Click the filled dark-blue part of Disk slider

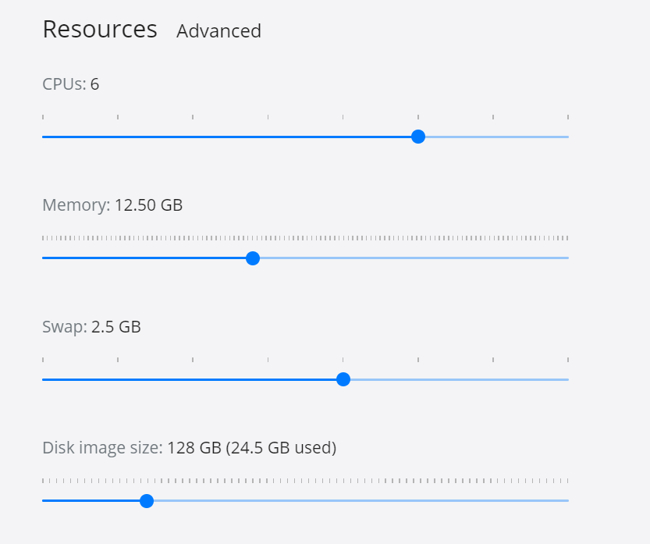point(92,500)
